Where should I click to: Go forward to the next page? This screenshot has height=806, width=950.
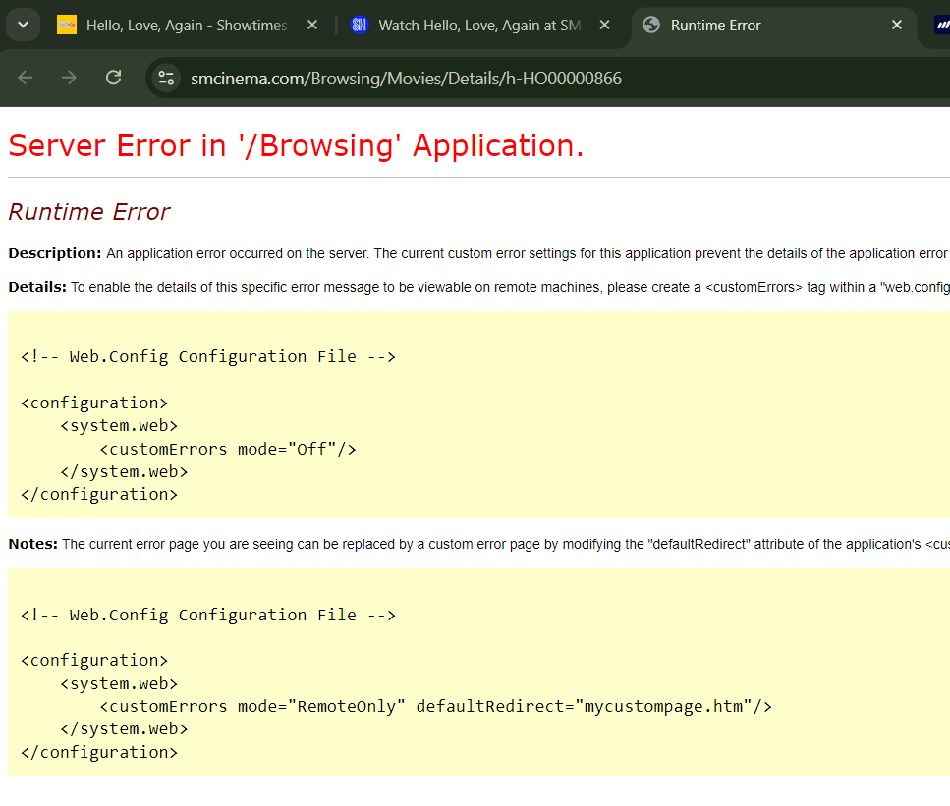click(x=69, y=78)
